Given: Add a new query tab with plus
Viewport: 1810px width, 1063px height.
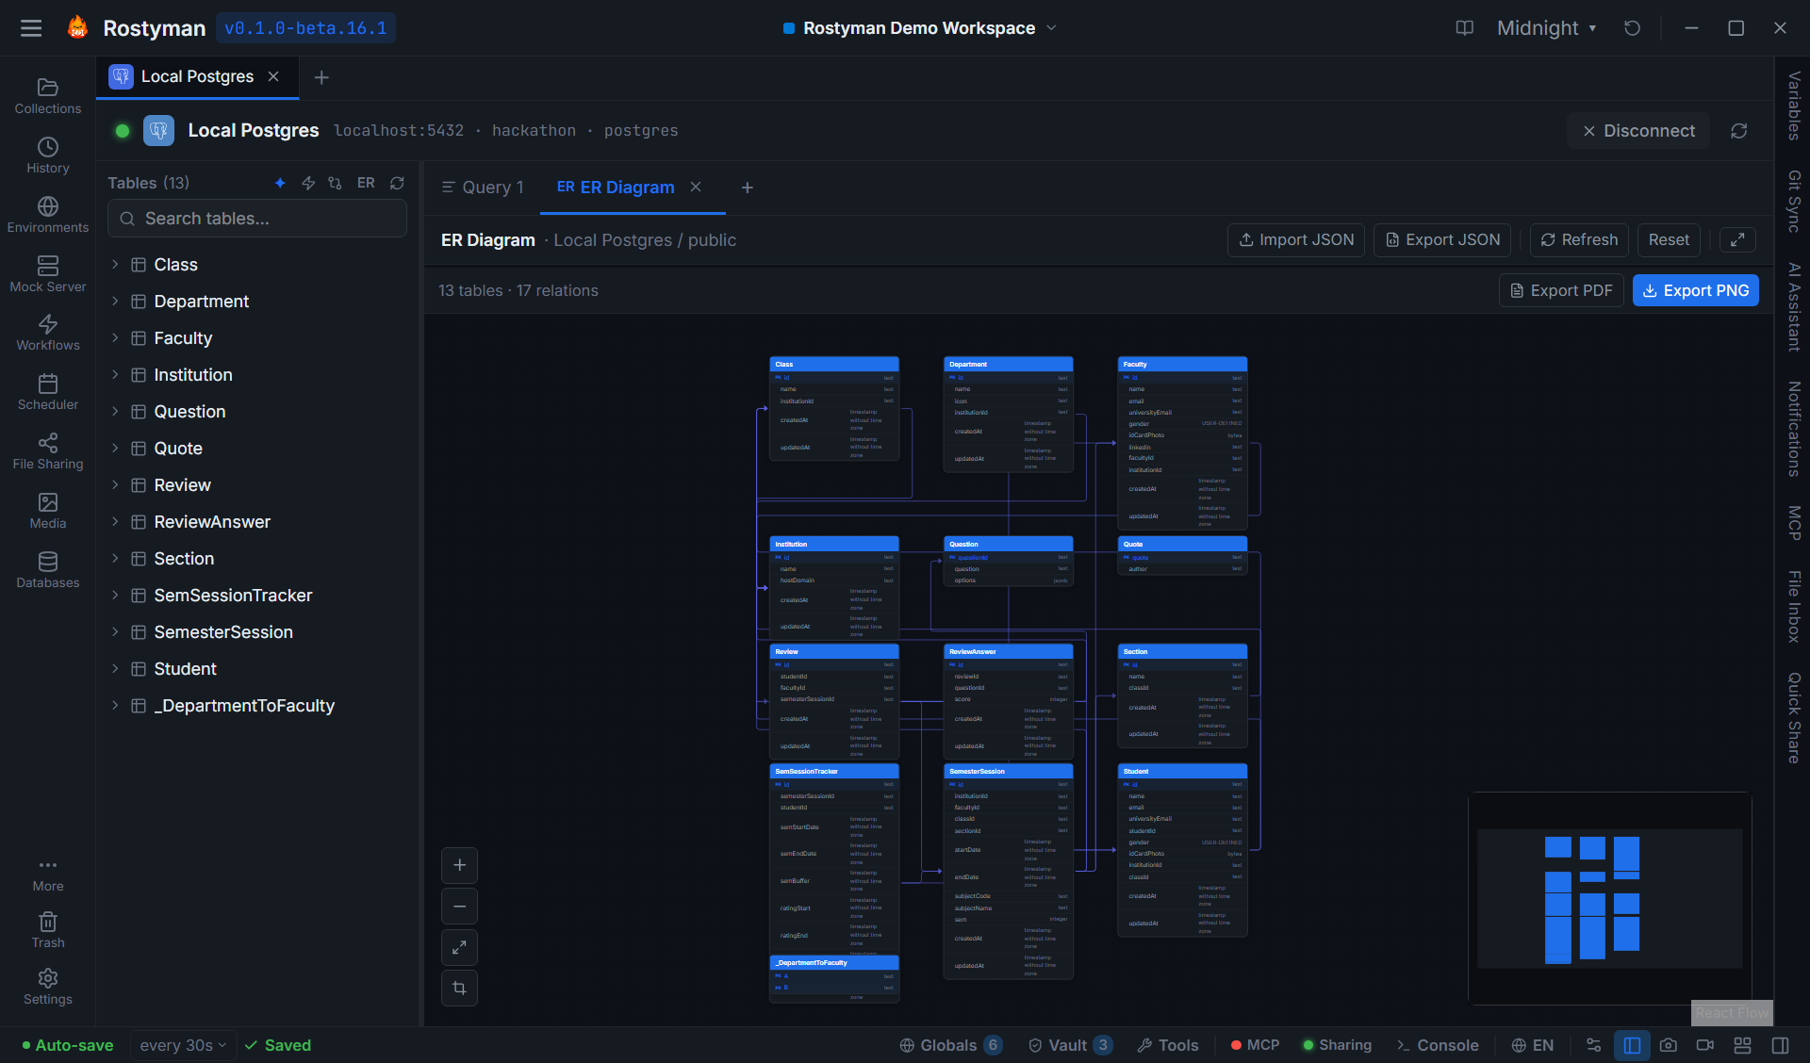Looking at the screenshot, I should point(748,188).
